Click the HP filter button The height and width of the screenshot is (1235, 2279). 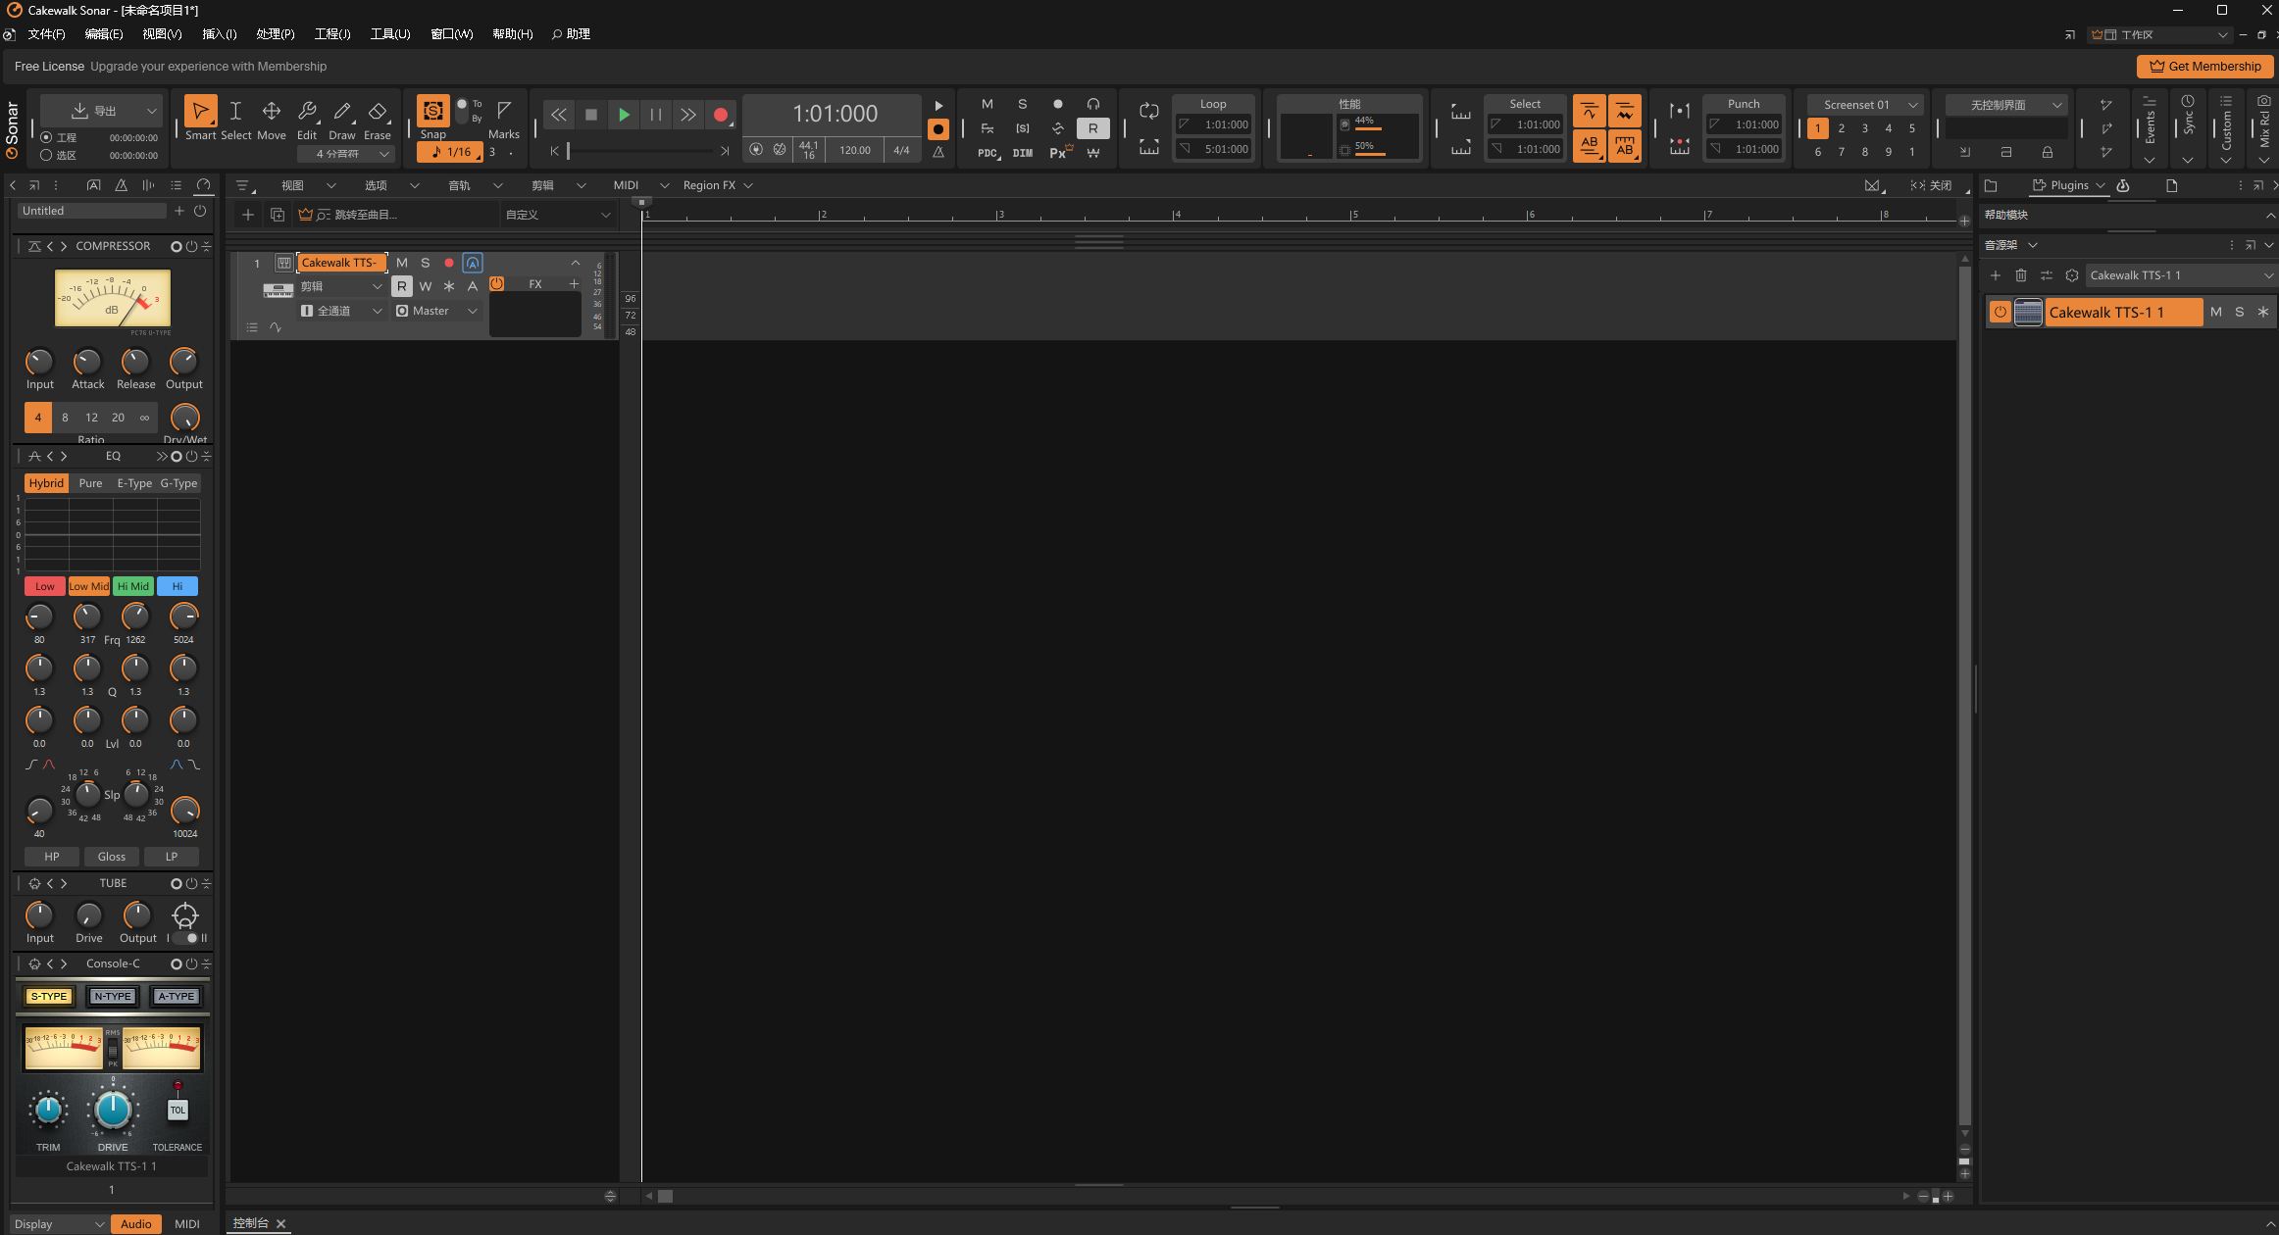tap(52, 857)
